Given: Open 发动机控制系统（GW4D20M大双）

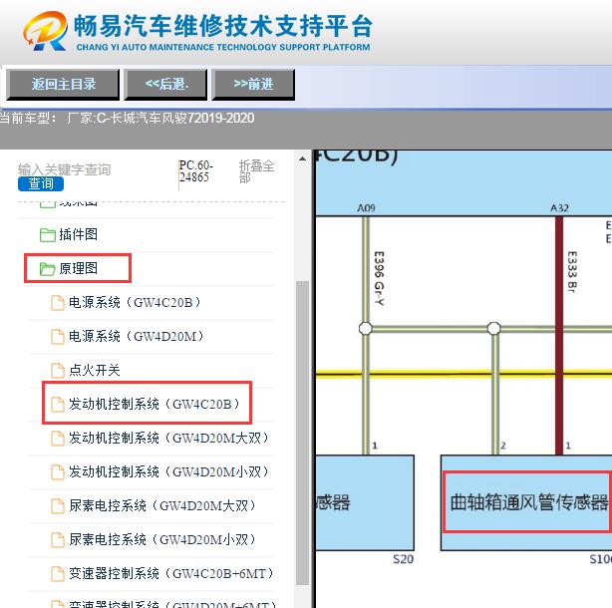Looking at the screenshot, I should pos(169,438).
